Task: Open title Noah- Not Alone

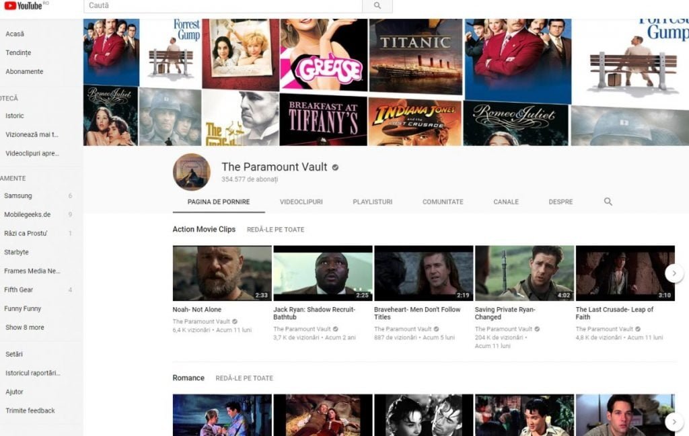Action: (x=197, y=310)
